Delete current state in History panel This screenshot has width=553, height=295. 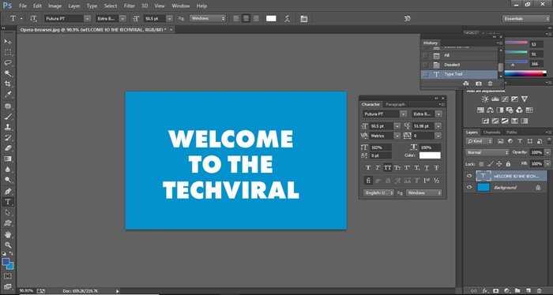(490, 84)
